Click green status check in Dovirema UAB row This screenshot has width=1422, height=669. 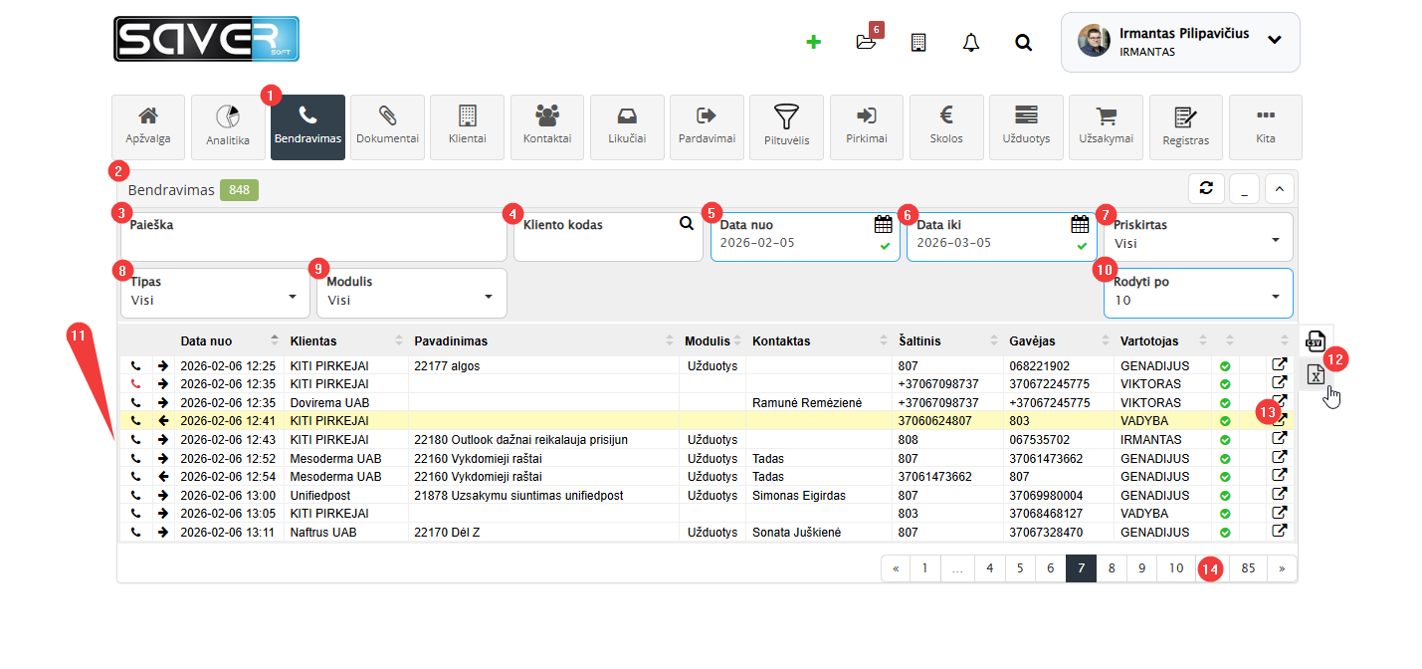(1225, 403)
